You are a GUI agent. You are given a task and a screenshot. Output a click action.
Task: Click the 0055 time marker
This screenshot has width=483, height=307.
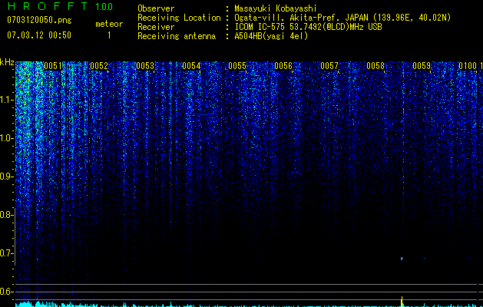tap(237, 66)
